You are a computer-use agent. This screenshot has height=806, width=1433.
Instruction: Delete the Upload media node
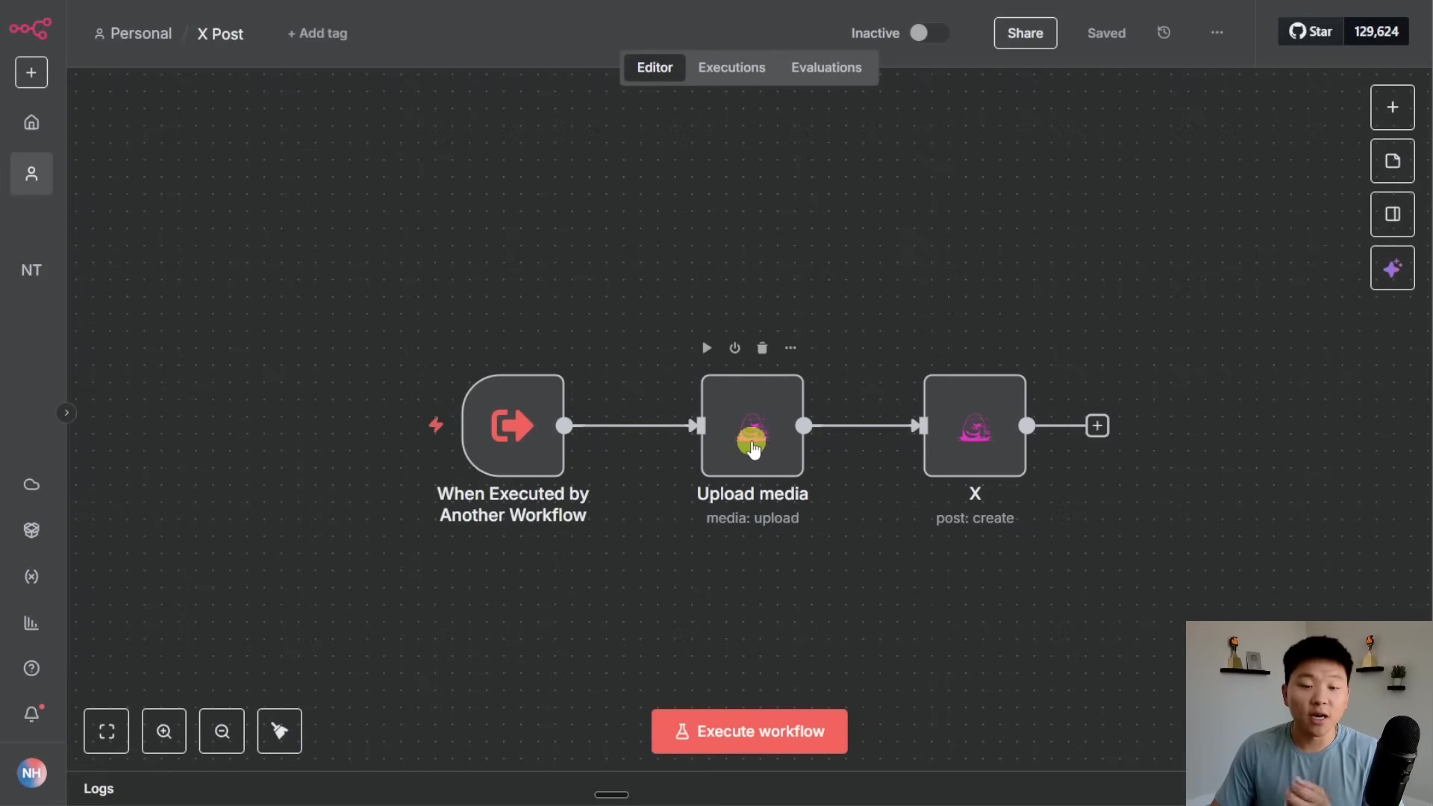pos(762,348)
